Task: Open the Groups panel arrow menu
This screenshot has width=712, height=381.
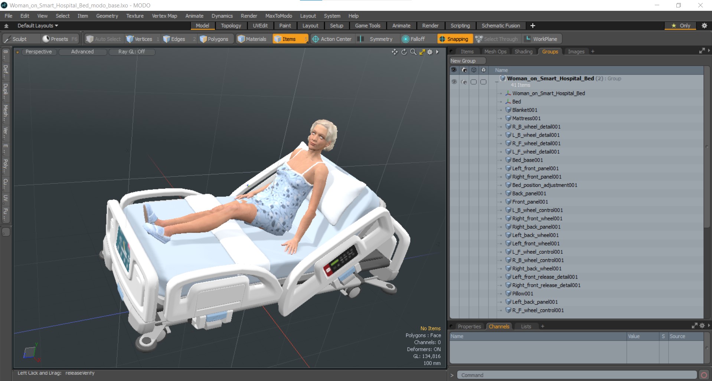Action: pyautogui.click(x=709, y=51)
